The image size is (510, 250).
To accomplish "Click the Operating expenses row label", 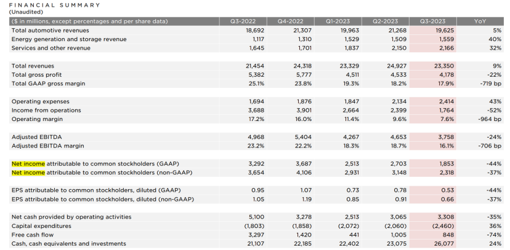I will [40, 101].
